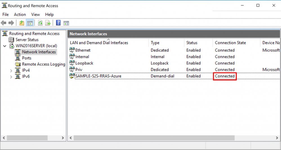The image size is (281, 150).
Task: Open the Action menu
Action: point(20,15)
